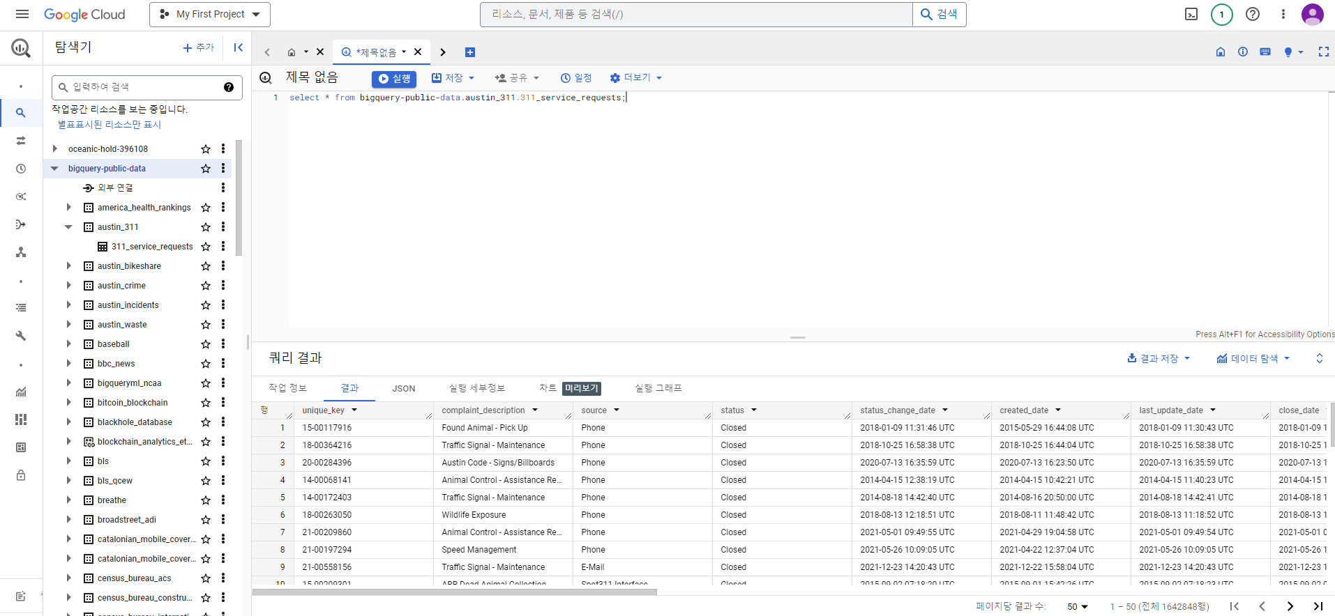
Task: Open notifications badge showing 1
Action: (1222, 14)
